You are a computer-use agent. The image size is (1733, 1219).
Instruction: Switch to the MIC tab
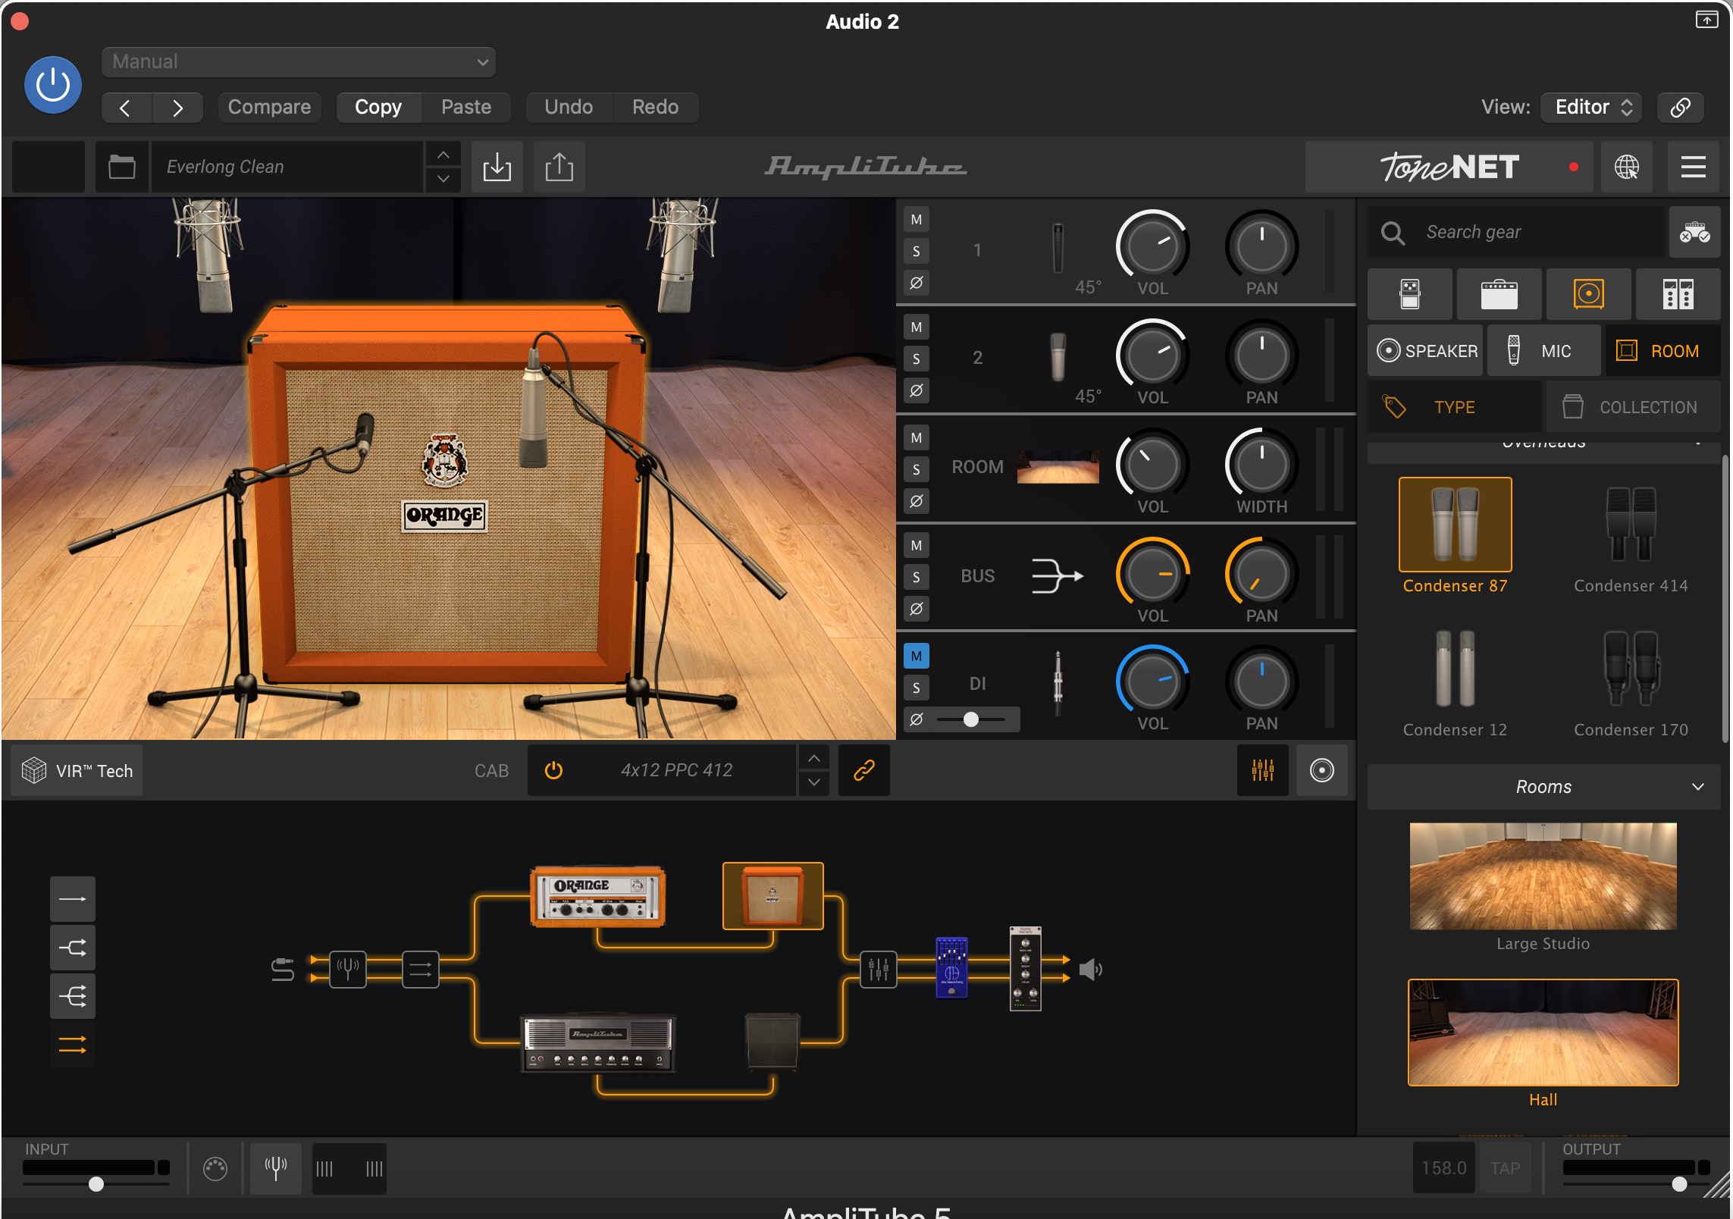[1544, 351]
